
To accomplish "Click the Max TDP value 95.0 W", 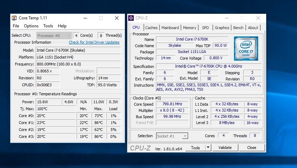I will coord(221,45).
